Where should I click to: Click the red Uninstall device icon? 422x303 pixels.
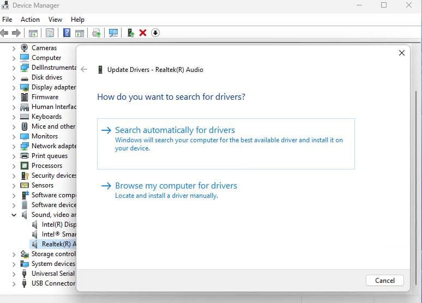click(x=143, y=33)
